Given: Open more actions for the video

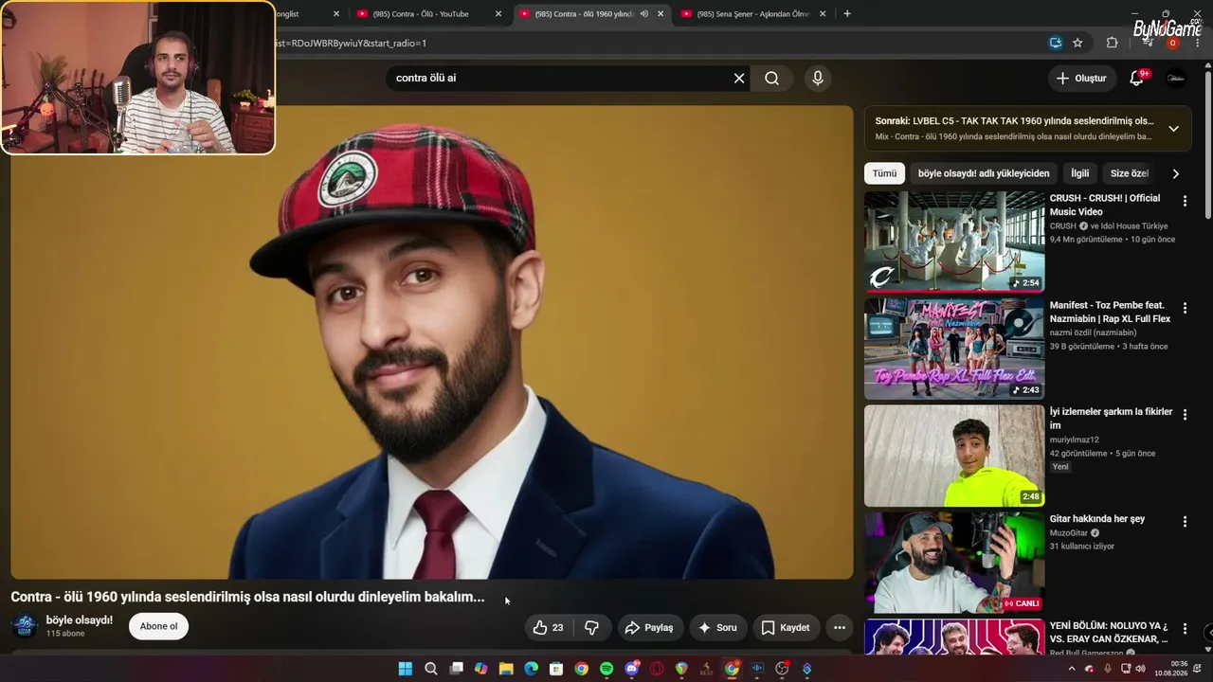Looking at the screenshot, I should click(839, 627).
